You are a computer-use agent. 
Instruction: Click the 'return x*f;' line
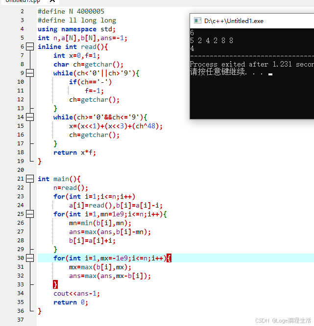[74, 152]
